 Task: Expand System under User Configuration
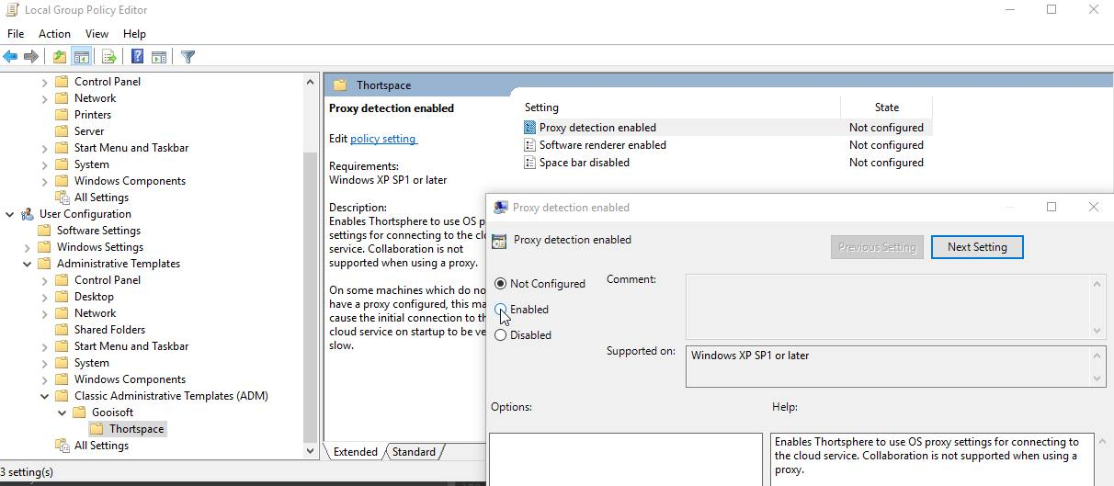tap(45, 363)
